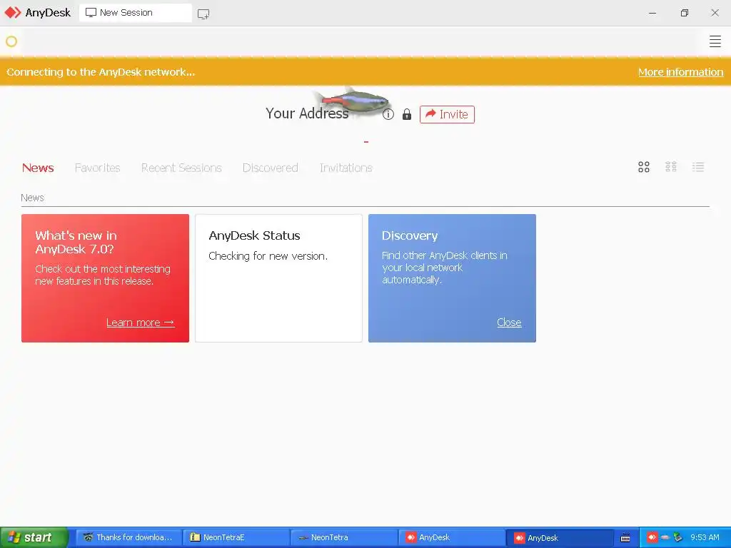This screenshot has height=548, width=731.
Task: Switch to list view
Action: pyautogui.click(x=698, y=167)
